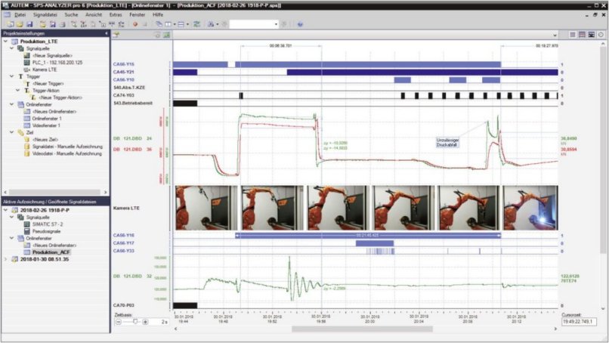This screenshot has height=343, width=609.
Task: Open the Ansicht menu
Action: click(x=94, y=15)
